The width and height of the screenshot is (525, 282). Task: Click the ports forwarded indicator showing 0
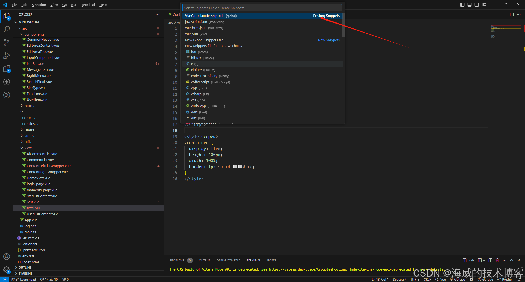(x=66, y=279)
